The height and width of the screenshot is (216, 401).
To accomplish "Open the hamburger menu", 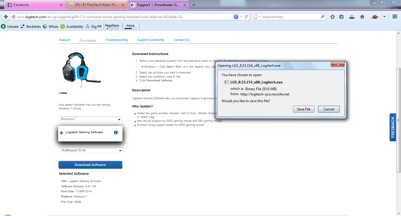I will [395, 17].
